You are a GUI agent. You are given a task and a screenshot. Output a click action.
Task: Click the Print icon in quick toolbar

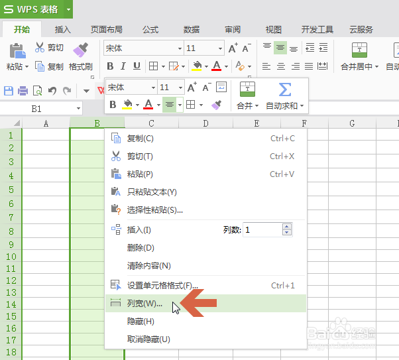coord(23,91)
